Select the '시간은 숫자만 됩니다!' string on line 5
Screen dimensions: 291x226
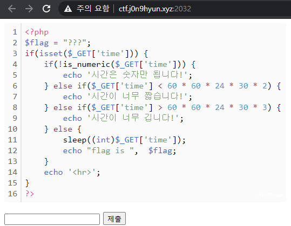pyautogui.click(x=137, y=75)
